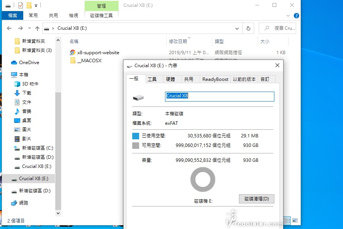The image size is (343, 229).
Task: Sort by the 大小 column header
Action: pos(265,42)
